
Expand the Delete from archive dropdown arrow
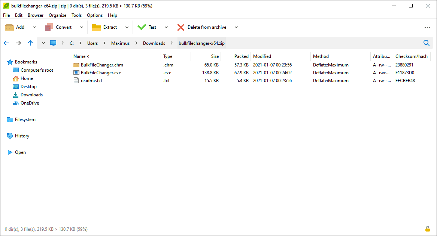236,27
